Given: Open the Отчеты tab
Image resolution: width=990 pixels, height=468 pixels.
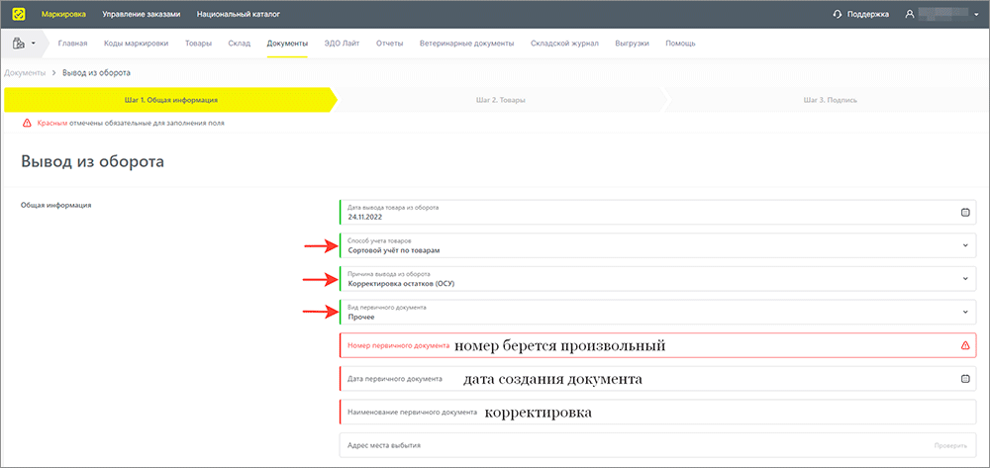Looking at the screenshot, I should point(389,44).
